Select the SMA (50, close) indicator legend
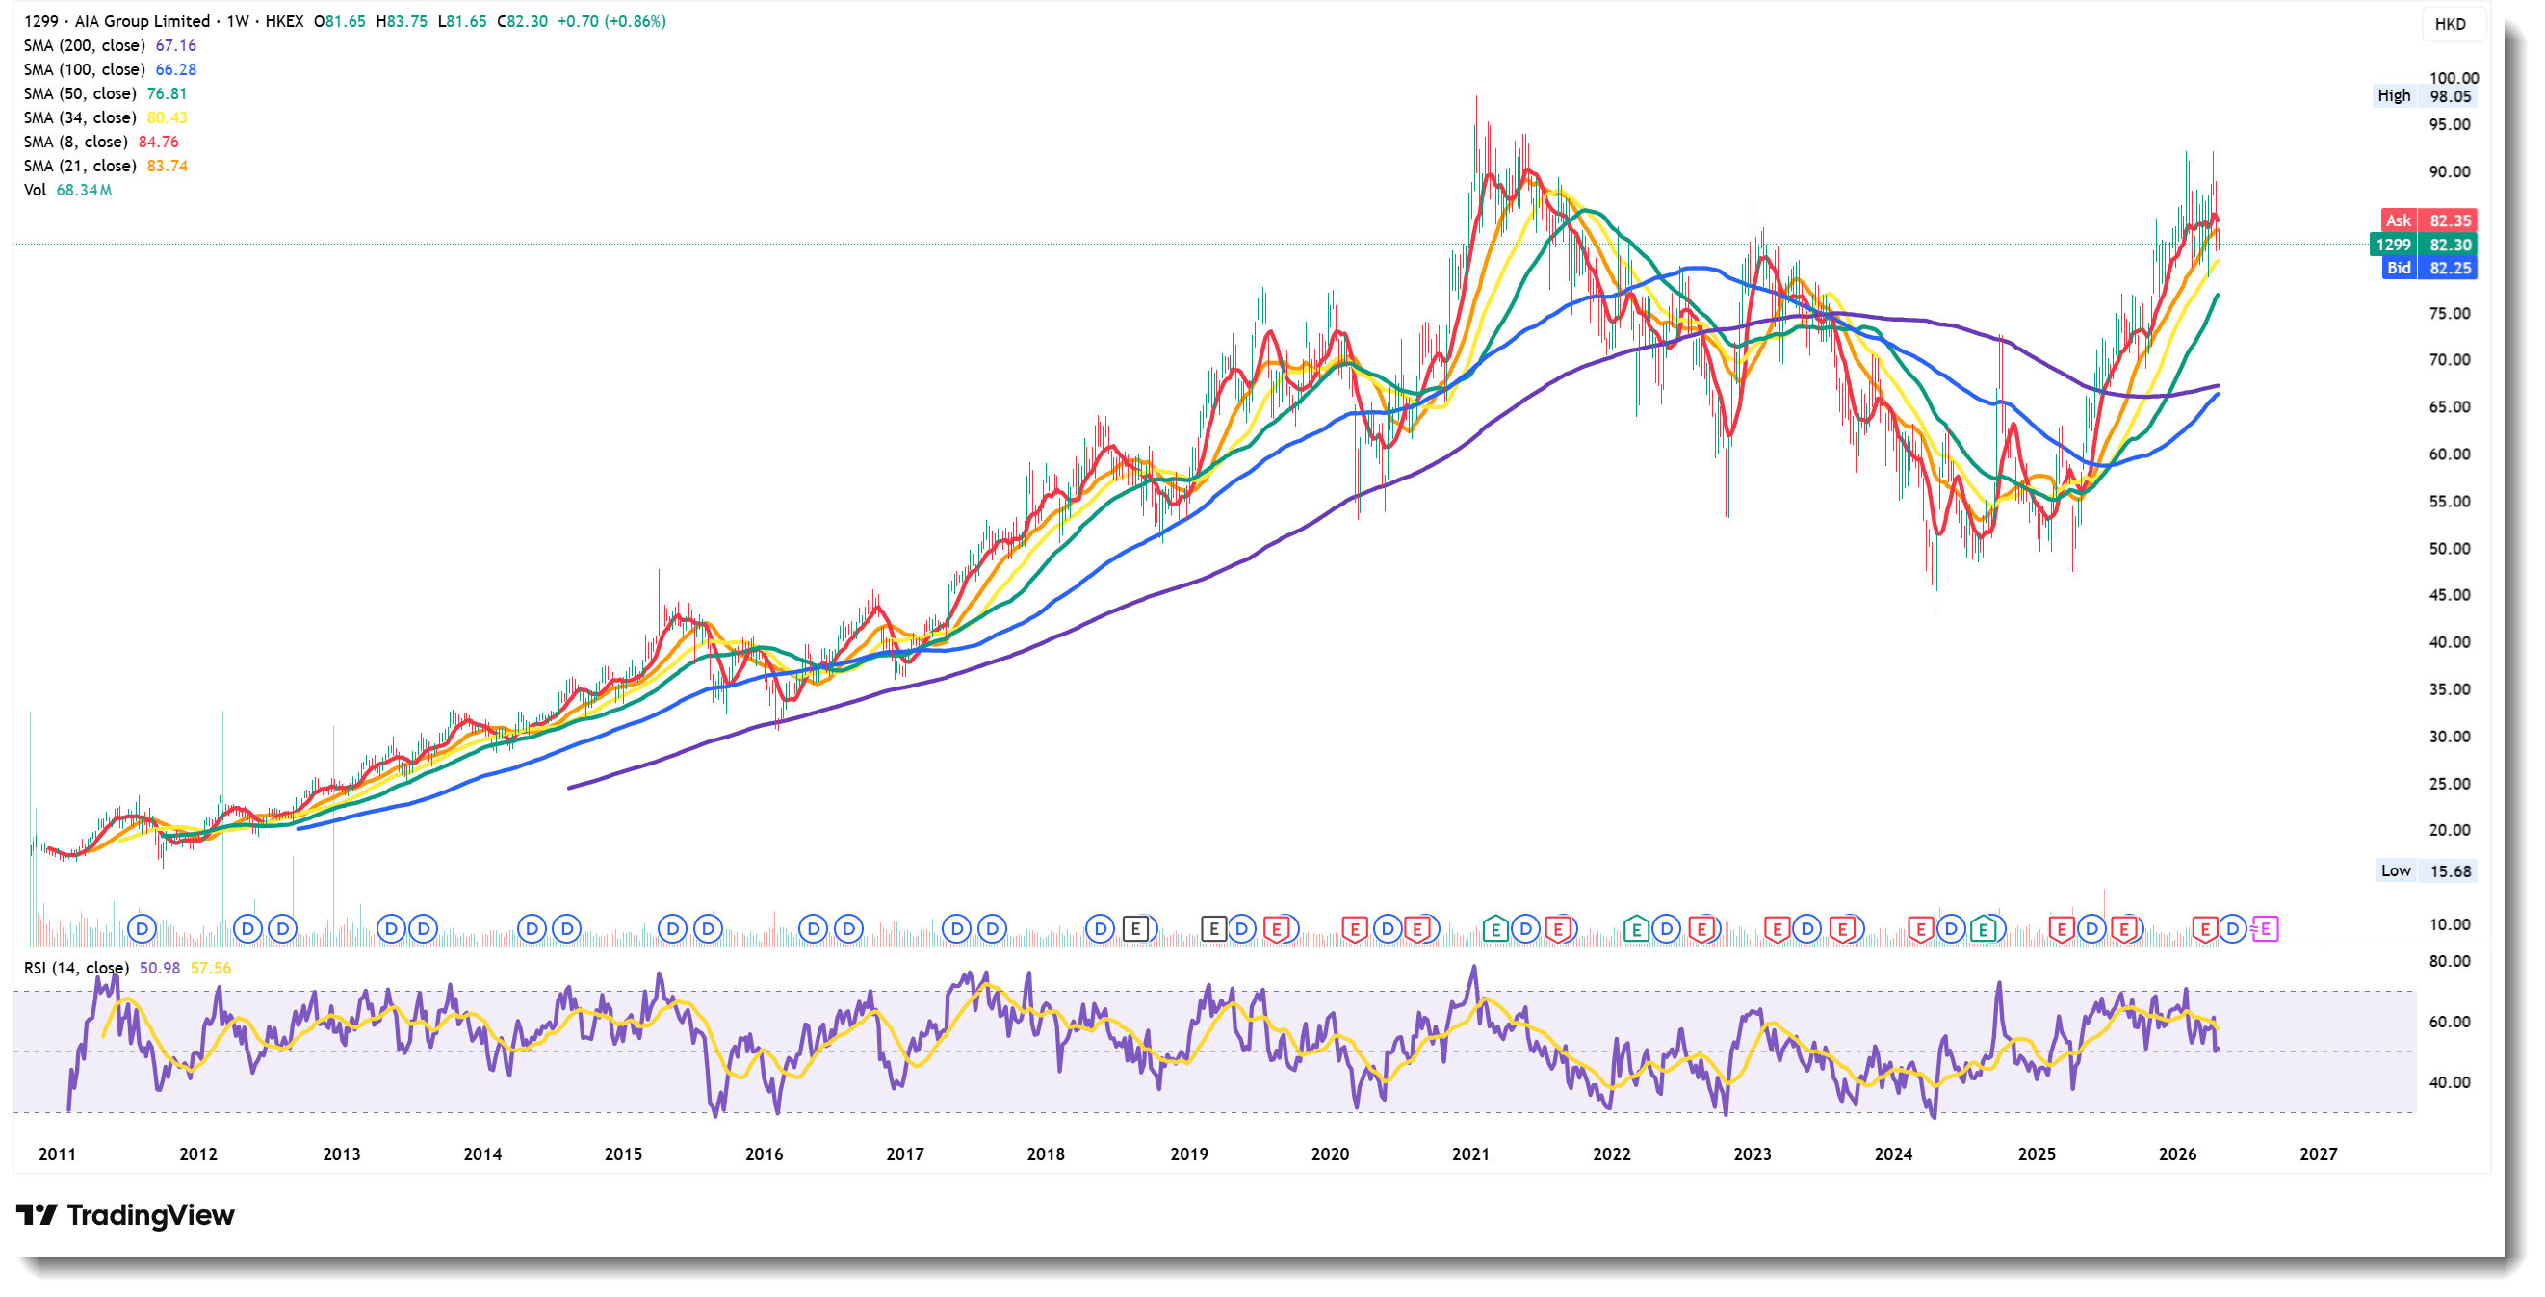The width and height of the screenshot is (2545, 1297). (80, 93)
